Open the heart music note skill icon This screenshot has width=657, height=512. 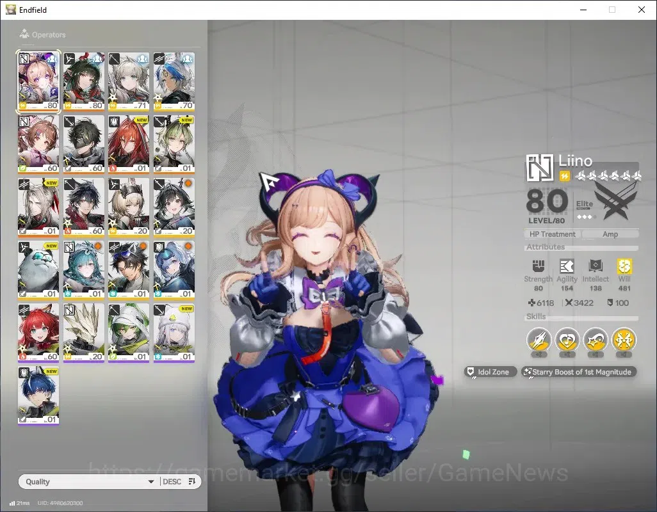point(567,340)
